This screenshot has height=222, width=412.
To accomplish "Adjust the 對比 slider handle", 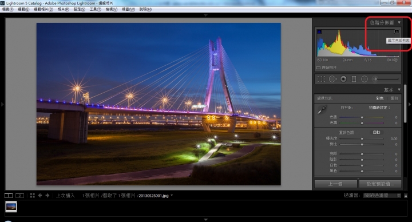I will click(x=362, y=145).
